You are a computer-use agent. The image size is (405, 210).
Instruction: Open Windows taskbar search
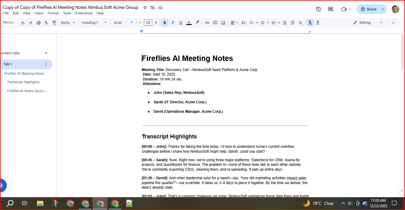tap(10, 203)
